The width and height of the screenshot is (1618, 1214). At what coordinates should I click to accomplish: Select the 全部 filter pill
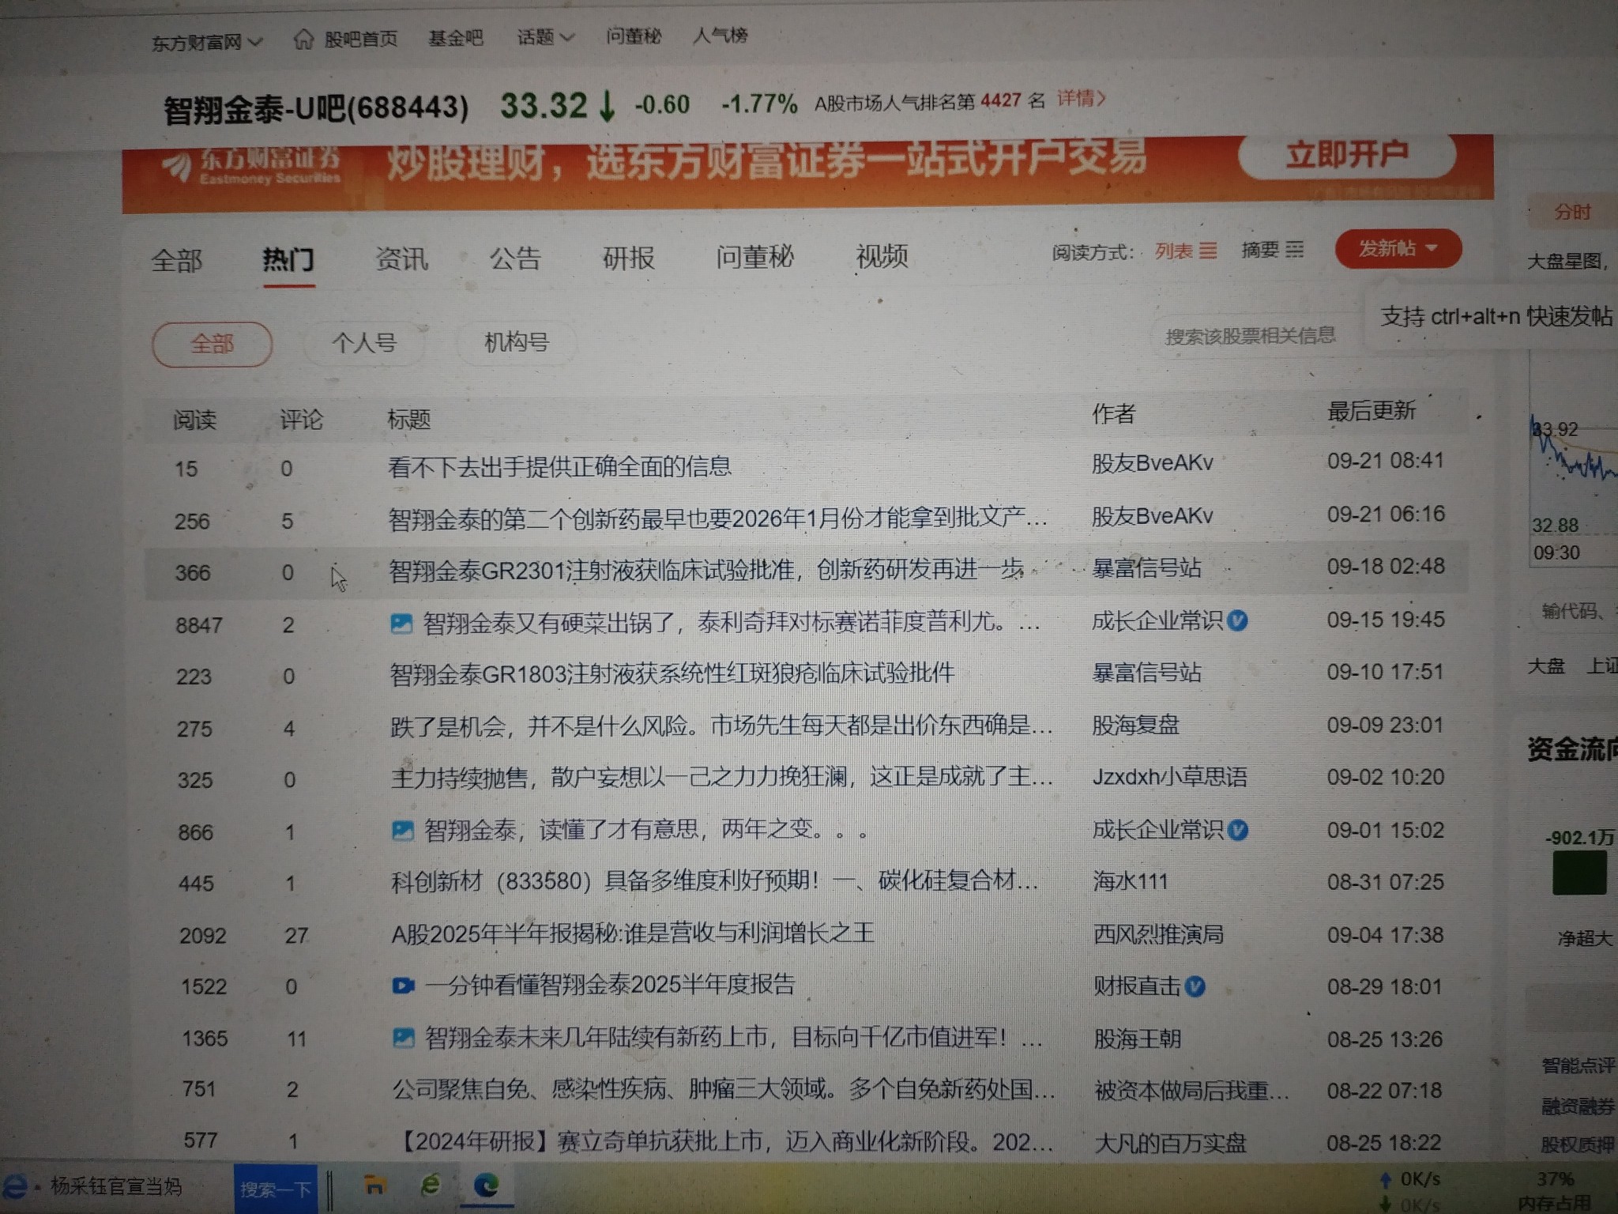click(x=212, y=345)
